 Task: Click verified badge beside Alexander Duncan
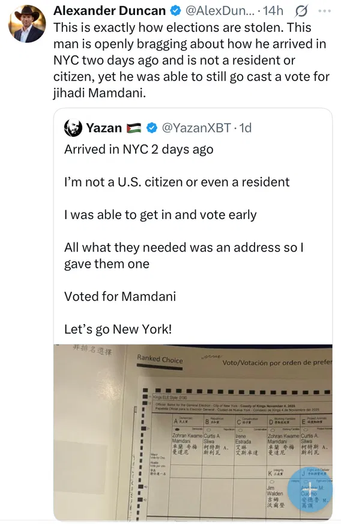pos(175,11)
